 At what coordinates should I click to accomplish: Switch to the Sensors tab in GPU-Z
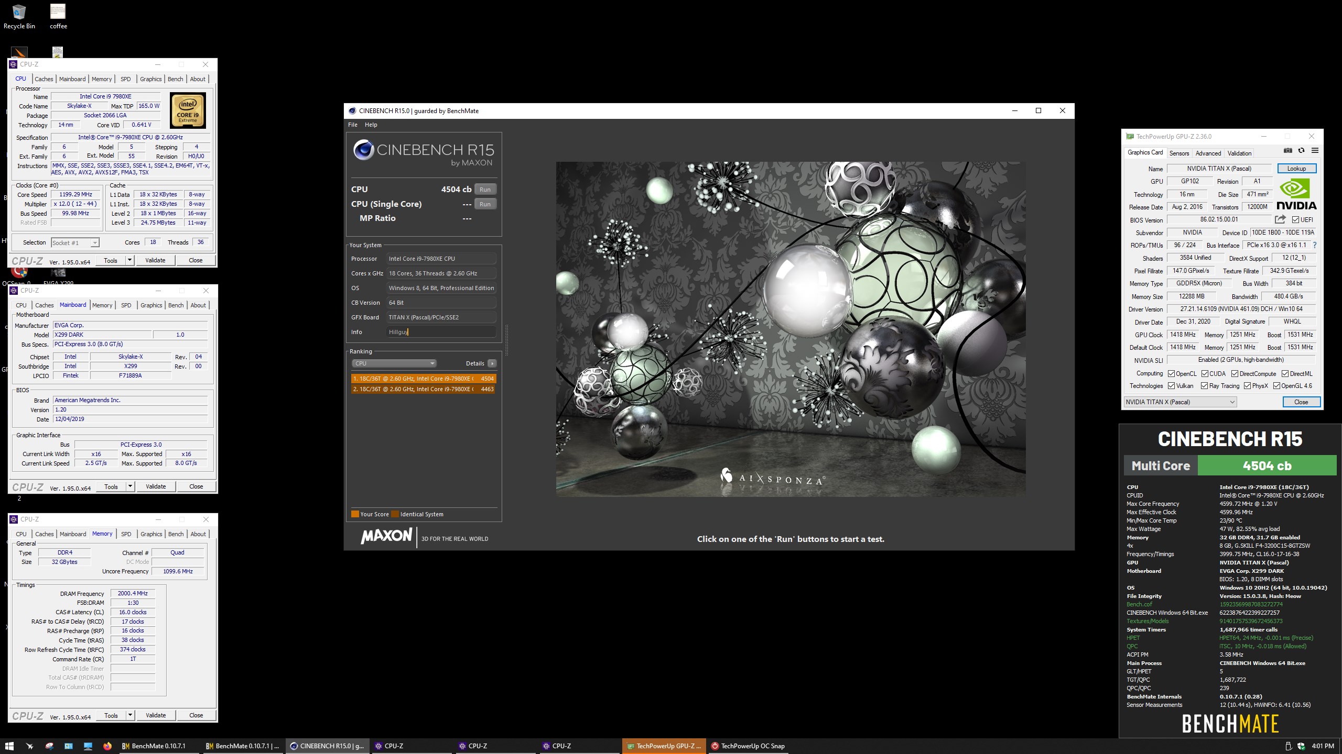coord(1179,153)
